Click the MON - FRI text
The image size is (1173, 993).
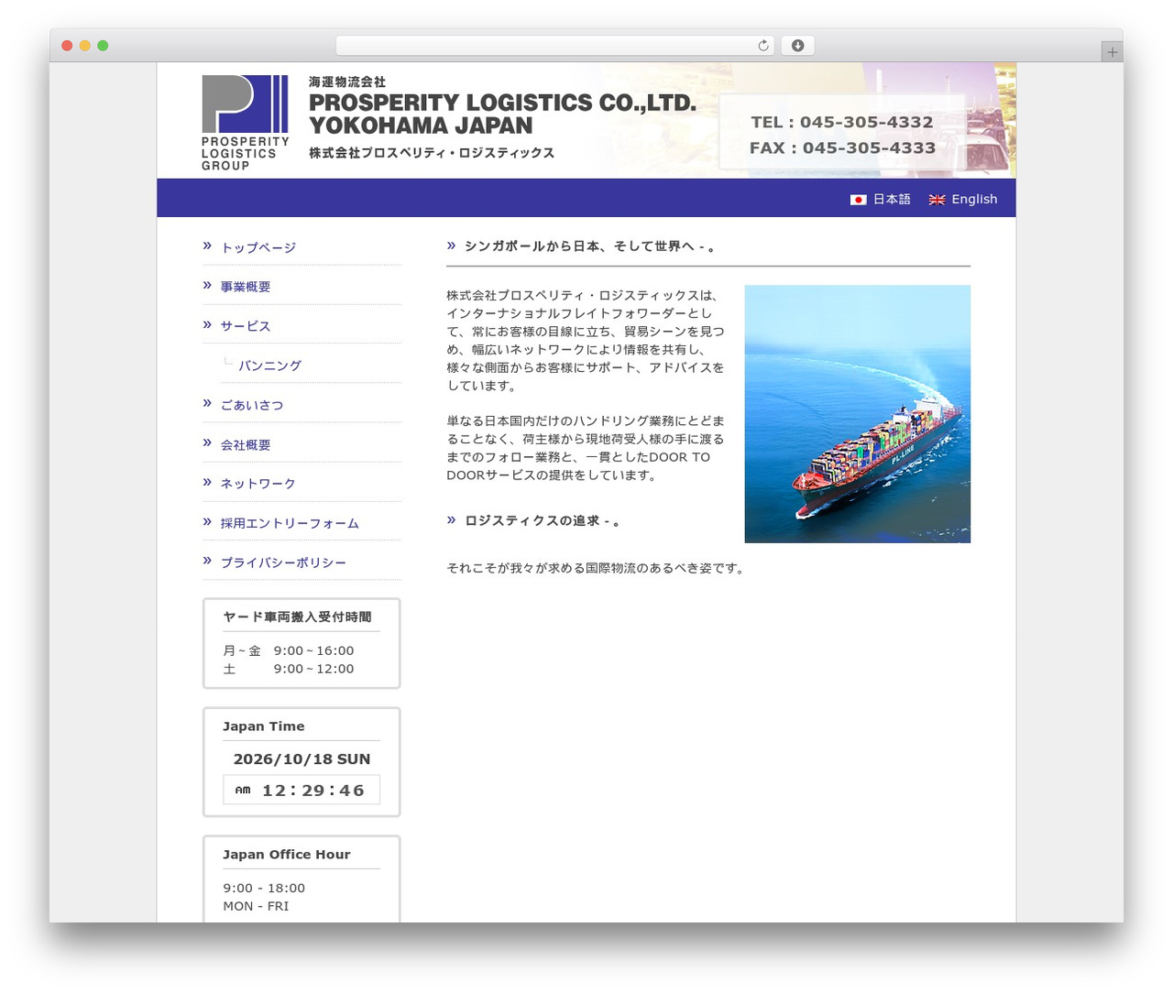tap(256, 906)
